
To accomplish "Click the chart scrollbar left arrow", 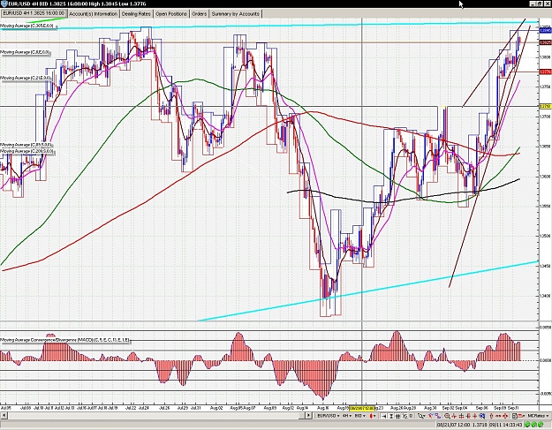I will point(4,416).
